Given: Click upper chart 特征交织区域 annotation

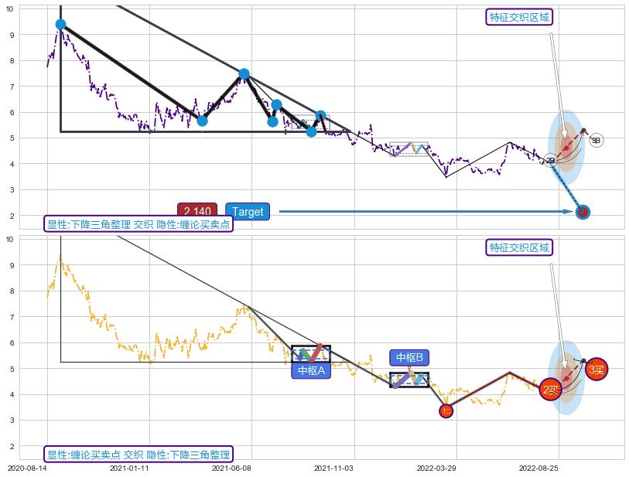Looking at the screenshot, I should (x=519, y=17).
